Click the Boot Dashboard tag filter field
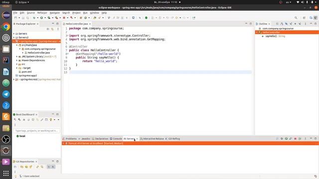Viewport: 319px width, 179px height. point(36,131)
